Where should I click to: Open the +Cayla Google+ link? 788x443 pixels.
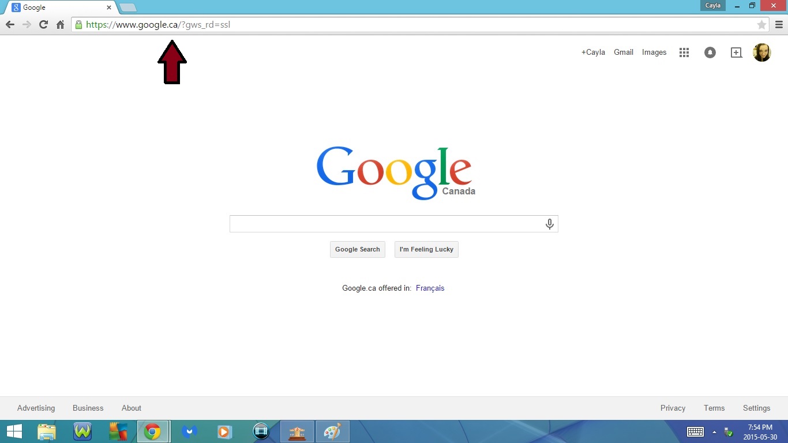[x=593, y=52]
